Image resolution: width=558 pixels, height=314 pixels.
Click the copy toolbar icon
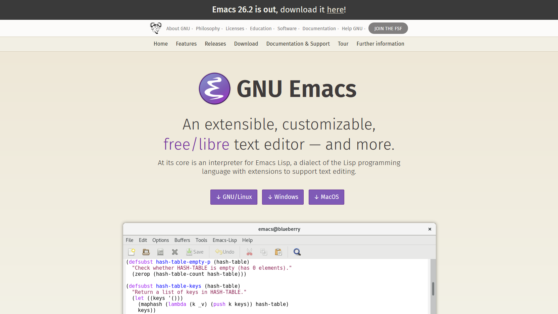click(264, 252)
